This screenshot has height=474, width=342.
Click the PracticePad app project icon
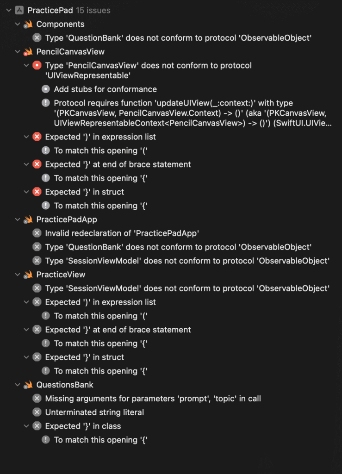point(19,10)
